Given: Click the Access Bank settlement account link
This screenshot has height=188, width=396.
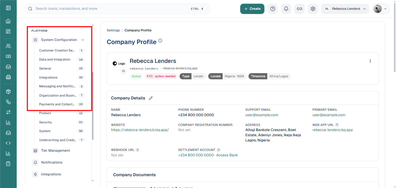Looking at the screenshot, I should coord(208,155).
